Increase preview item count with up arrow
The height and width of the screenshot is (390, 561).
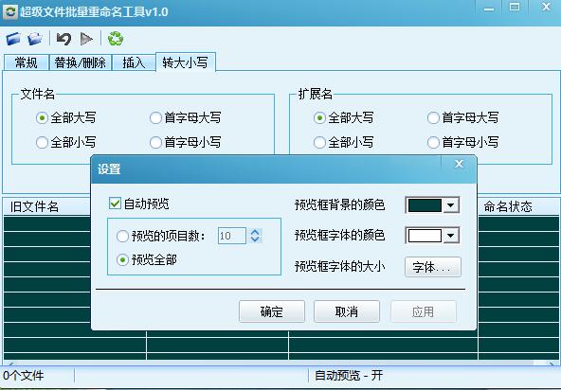[x=255, y=232]
